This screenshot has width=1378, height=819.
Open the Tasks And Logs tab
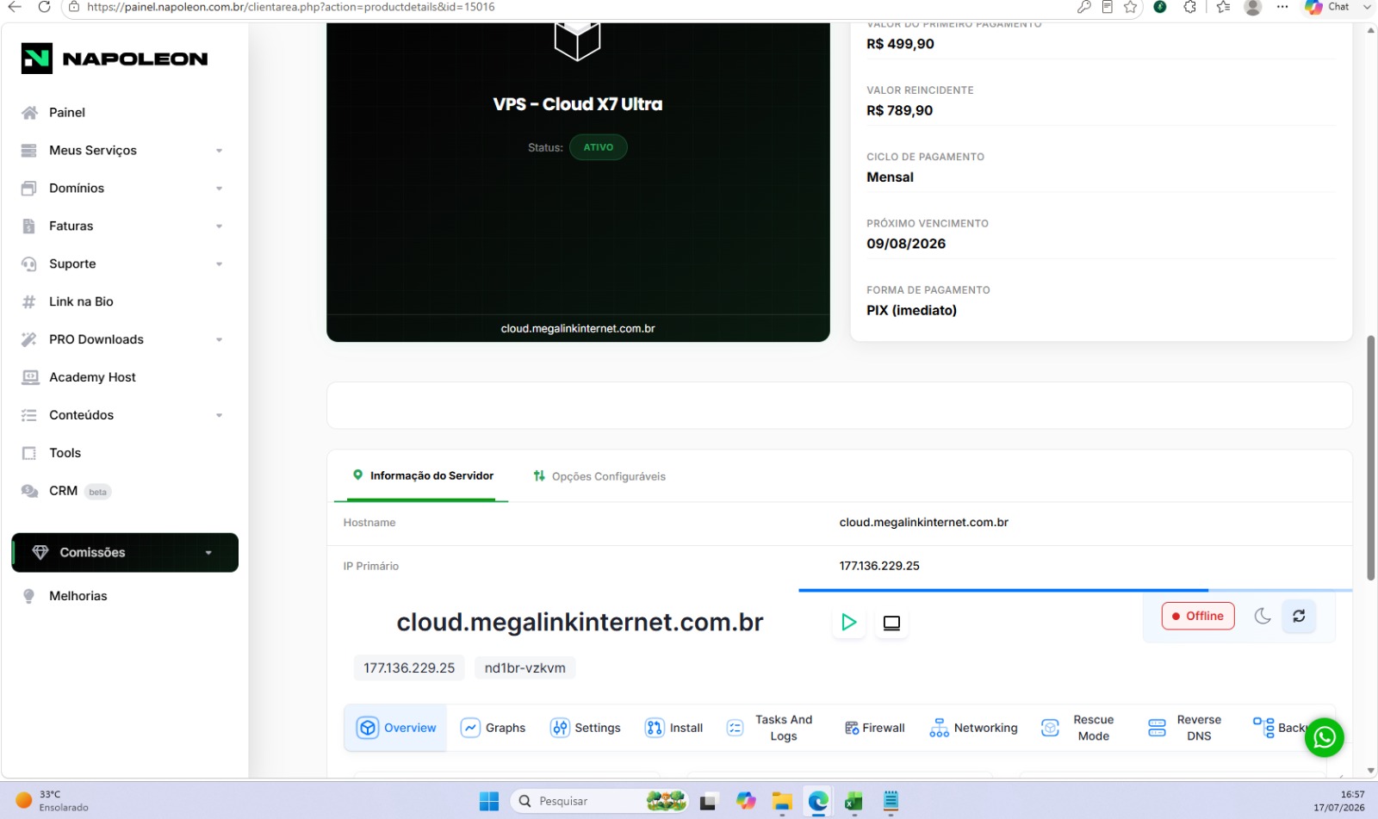coord(769,728)
